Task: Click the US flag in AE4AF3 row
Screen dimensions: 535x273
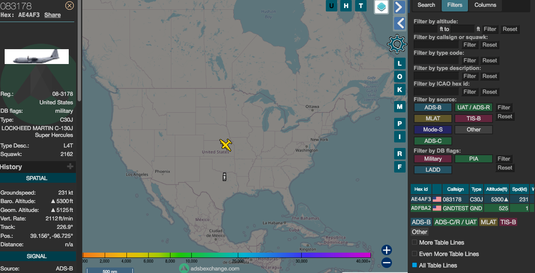Action: (437, 199)
